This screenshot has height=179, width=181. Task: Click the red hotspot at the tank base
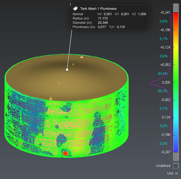[x=65, y=153]
